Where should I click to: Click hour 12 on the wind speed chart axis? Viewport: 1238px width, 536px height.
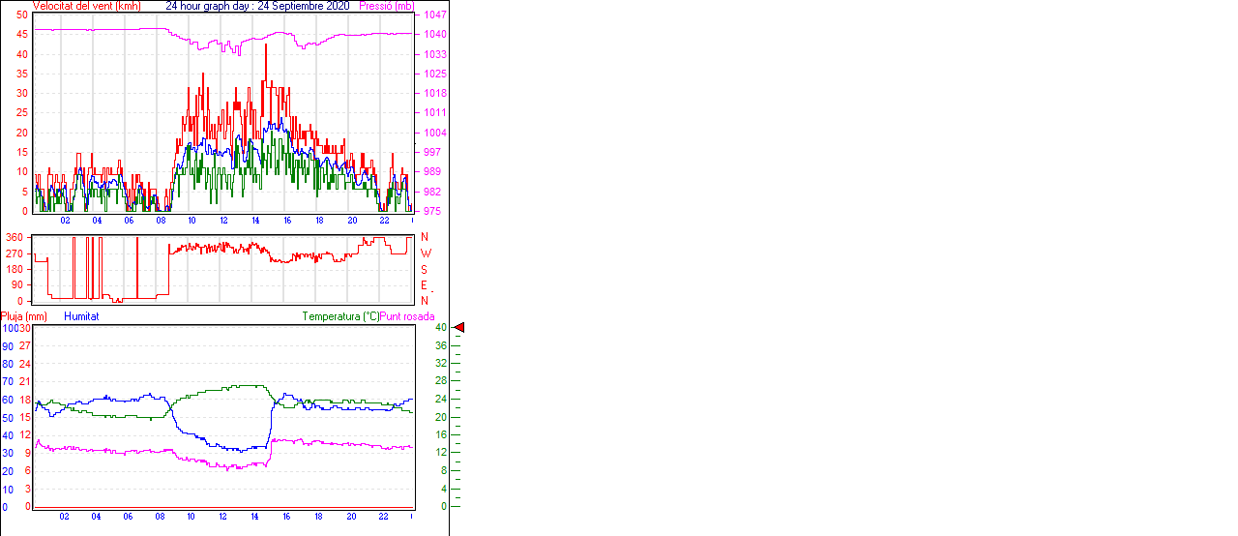click(x=224, y=221)
